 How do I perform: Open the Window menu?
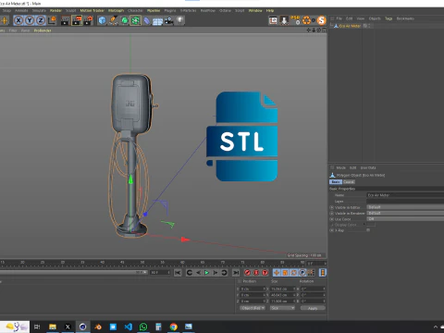coord(255,10)
